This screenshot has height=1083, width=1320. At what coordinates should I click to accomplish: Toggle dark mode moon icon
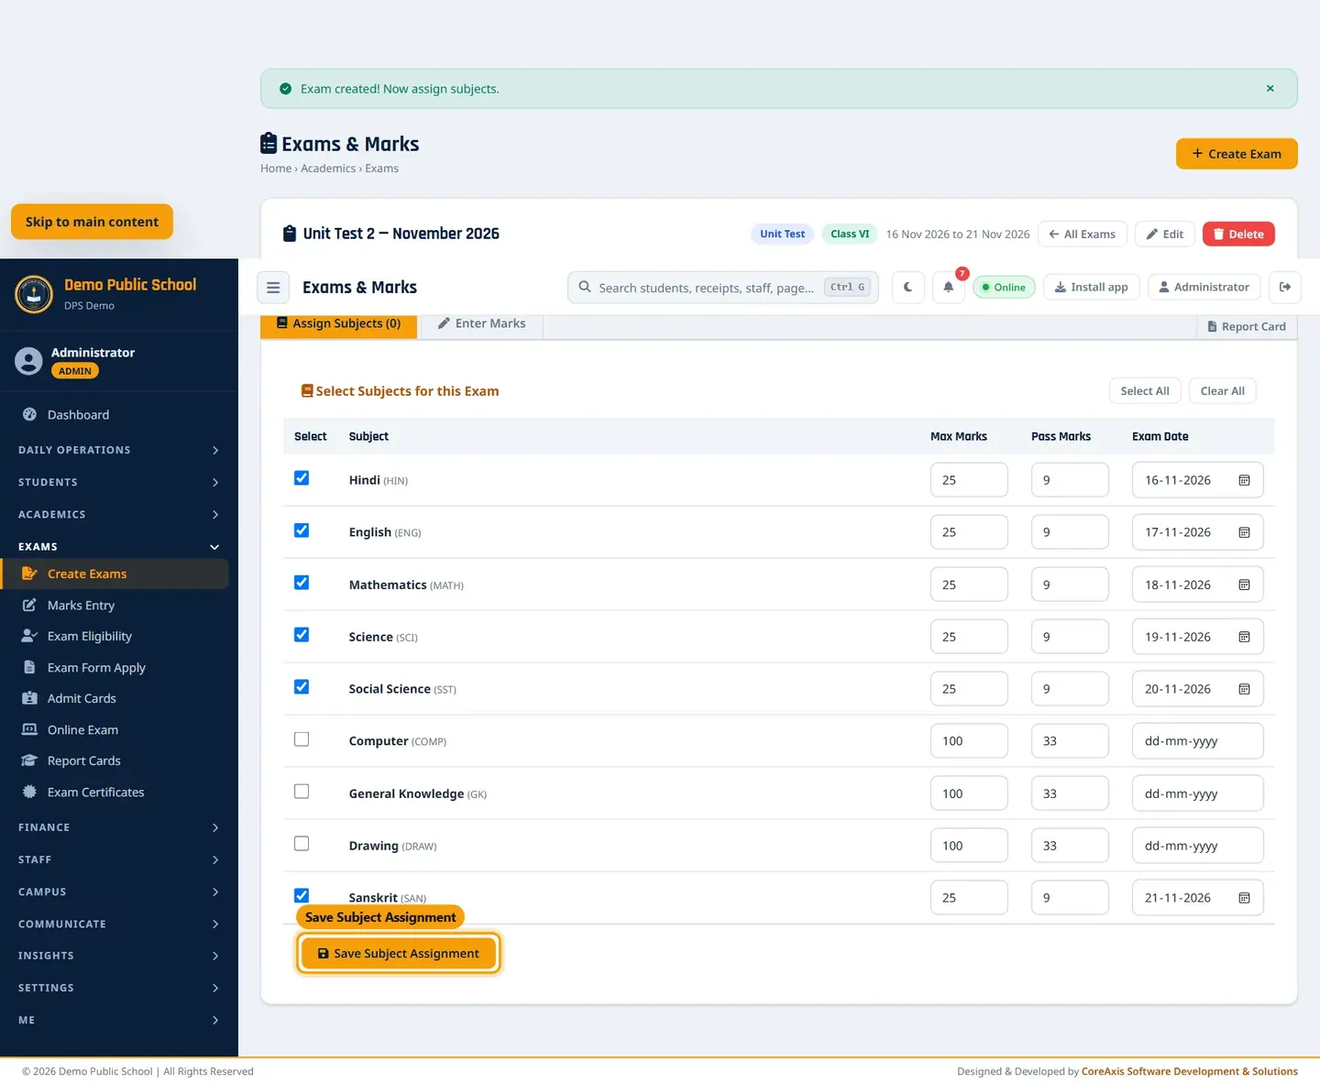(x=907, y=287)
